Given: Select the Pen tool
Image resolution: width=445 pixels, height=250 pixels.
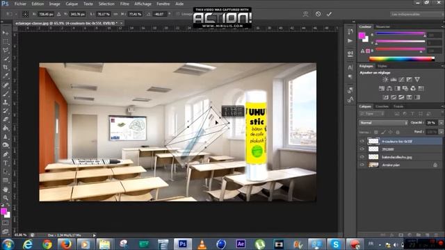Looking at the screenshot, I should pos(6,154).
